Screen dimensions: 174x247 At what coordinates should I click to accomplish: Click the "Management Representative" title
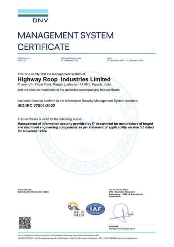[x=122, y=229]
